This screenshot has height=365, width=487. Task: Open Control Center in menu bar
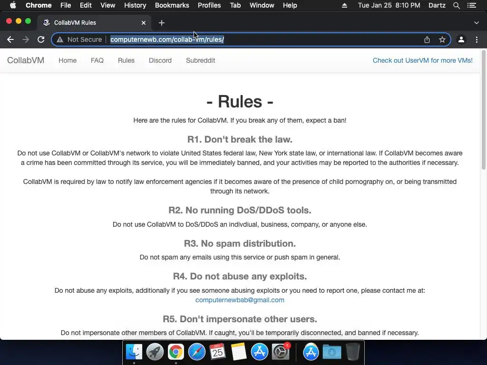point(472,5)
